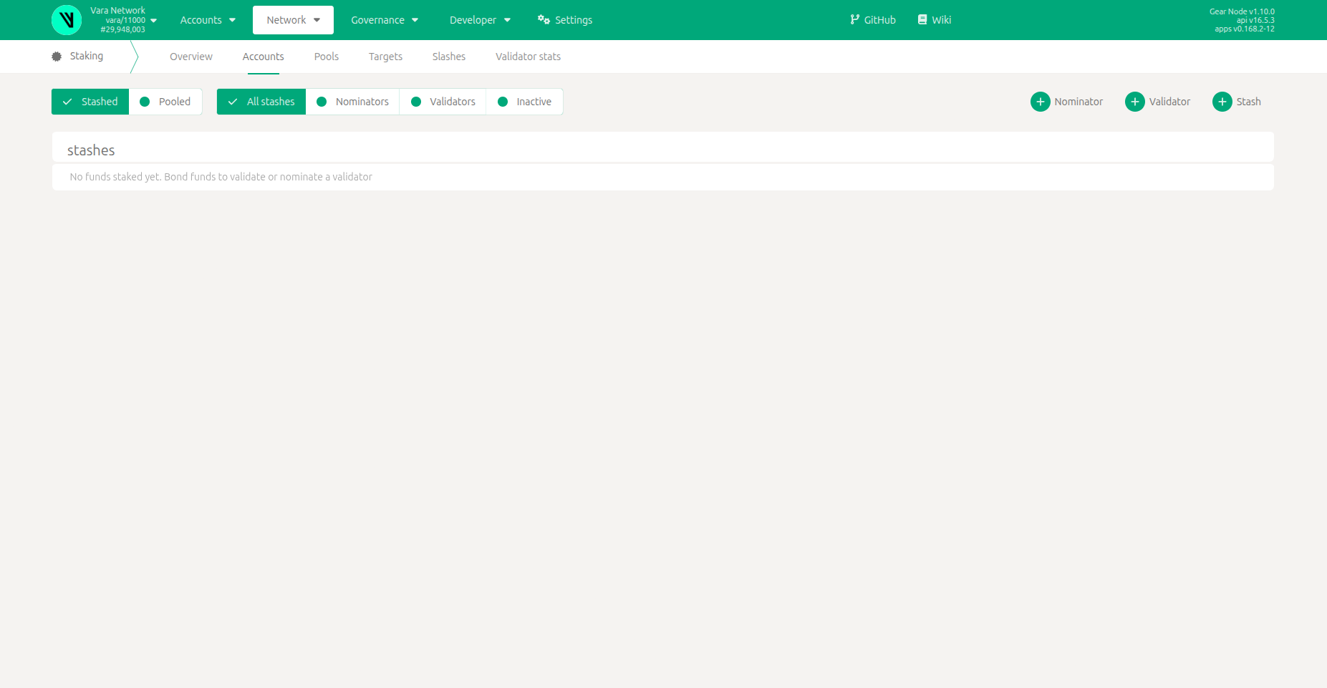Expand the Developer top menu

pos(480,20)
